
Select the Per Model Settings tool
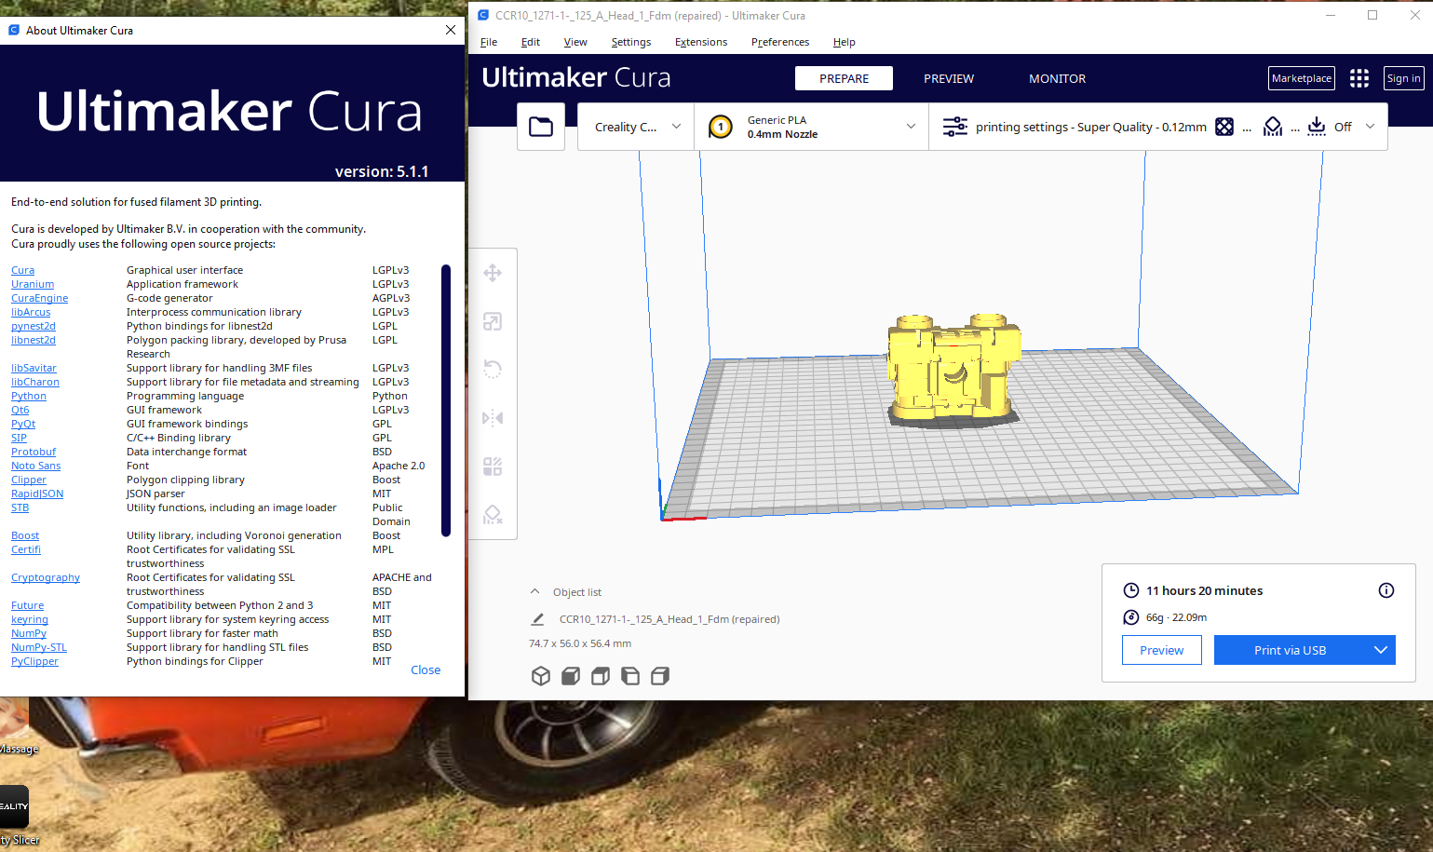pos(493,467)
